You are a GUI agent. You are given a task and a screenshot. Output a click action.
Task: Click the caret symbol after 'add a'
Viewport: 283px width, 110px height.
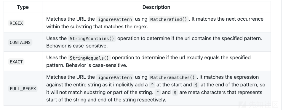coord(152,85)
